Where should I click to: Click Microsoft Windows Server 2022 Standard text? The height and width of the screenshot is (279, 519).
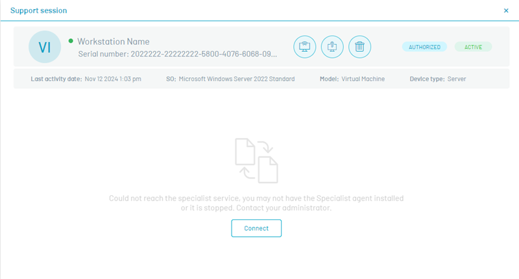click(237, 79)
